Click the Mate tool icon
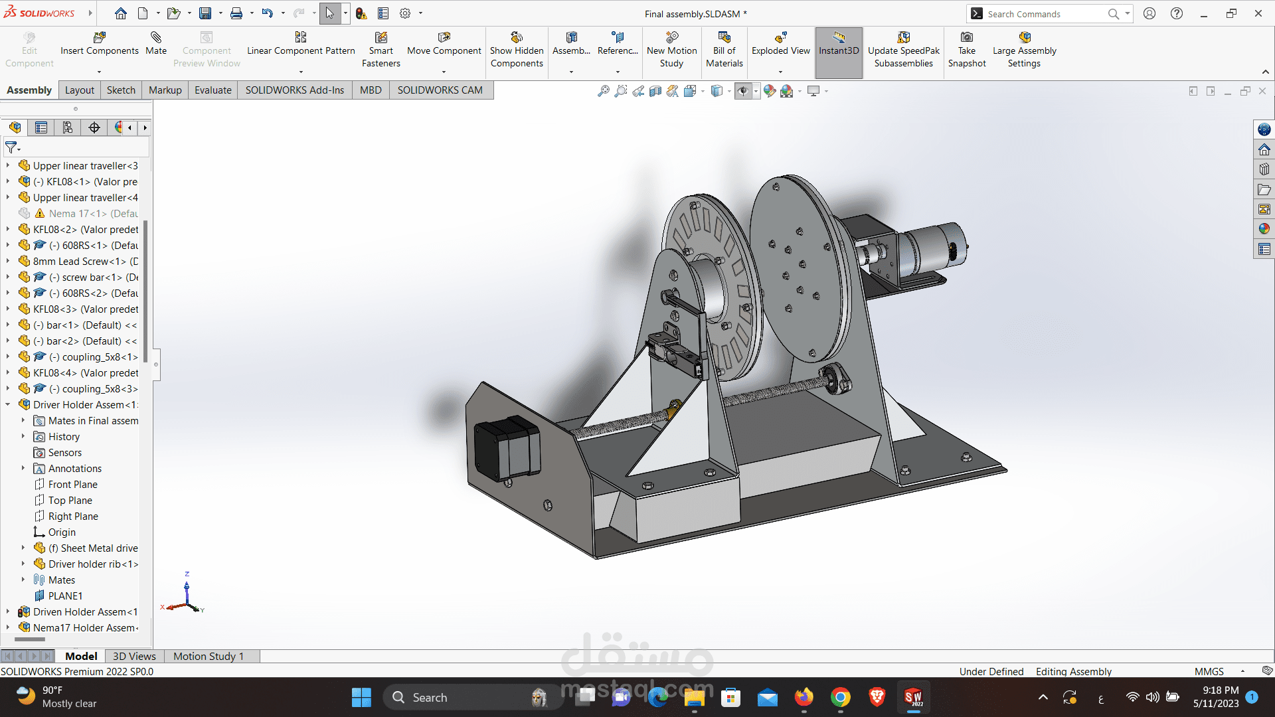The image size is (1275, 717). pyautogui.click(x=156, y=38)
